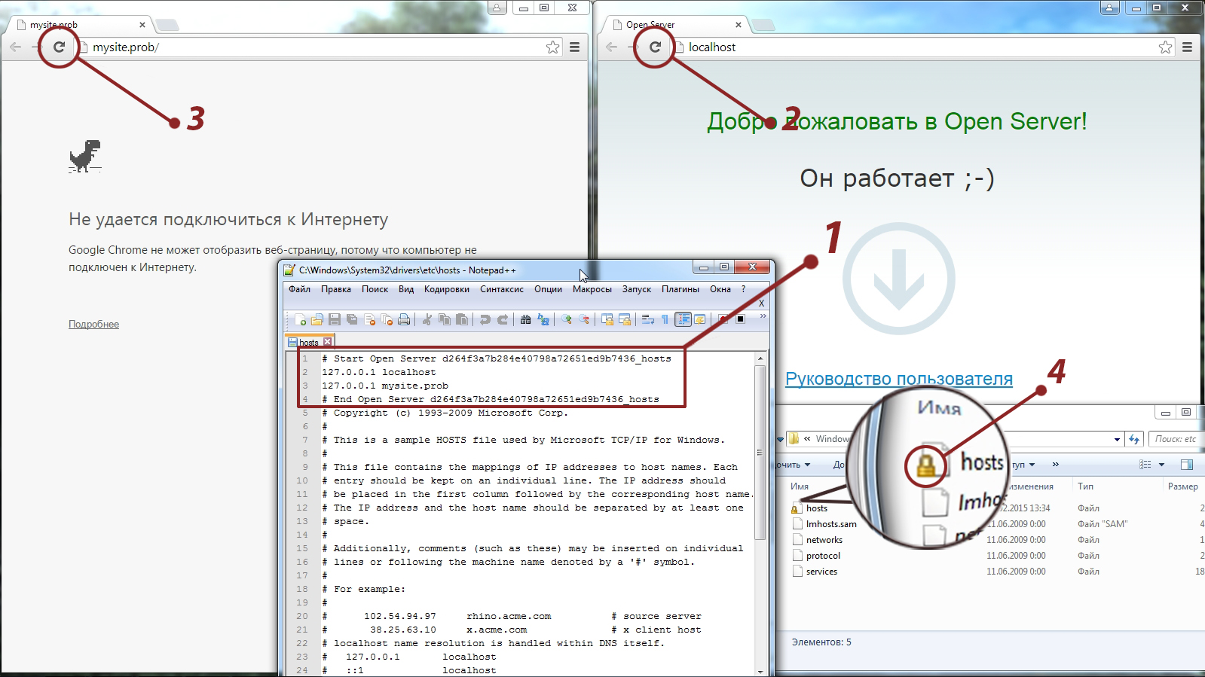Open the Плагины menu in Notepad++

point(680,289)
